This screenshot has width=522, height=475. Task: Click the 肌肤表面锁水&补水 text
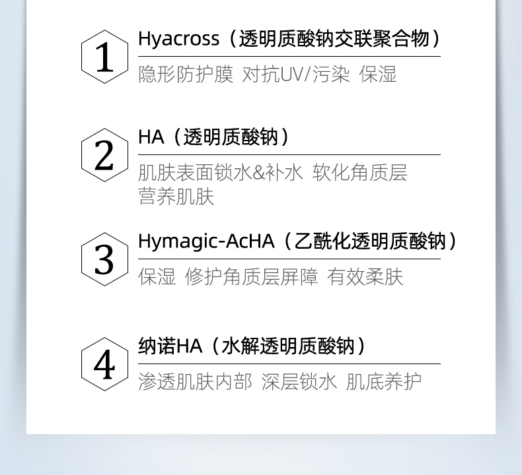pos(220,173)
